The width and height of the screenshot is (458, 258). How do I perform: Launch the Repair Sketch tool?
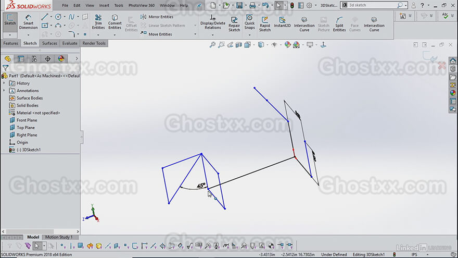[234, 23]
